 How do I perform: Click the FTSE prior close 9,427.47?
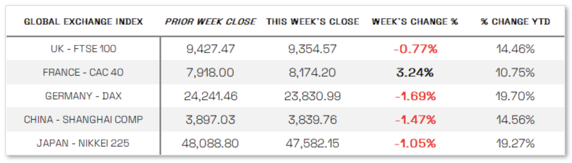pyautogui.click(x=210, y=49)
